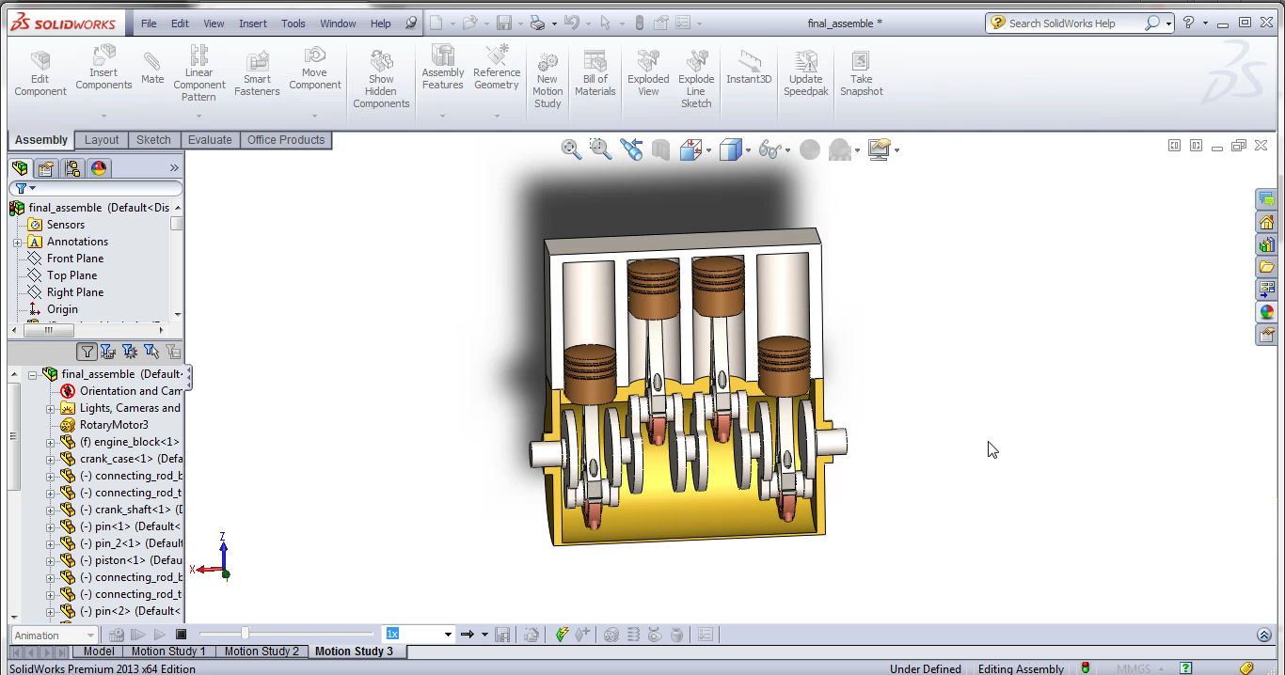Toggle the Section View icon
The width and height of the screenshot is (1285, 675).
click(660, 149)
